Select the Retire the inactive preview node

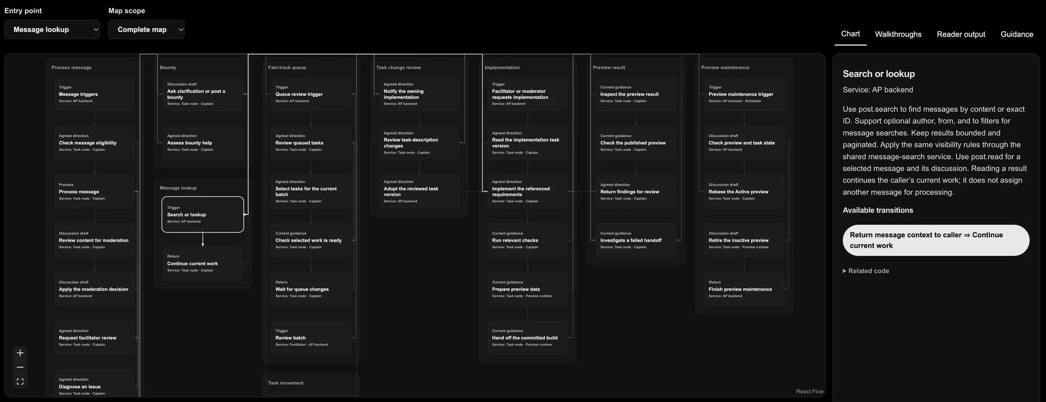click(744, 240)
